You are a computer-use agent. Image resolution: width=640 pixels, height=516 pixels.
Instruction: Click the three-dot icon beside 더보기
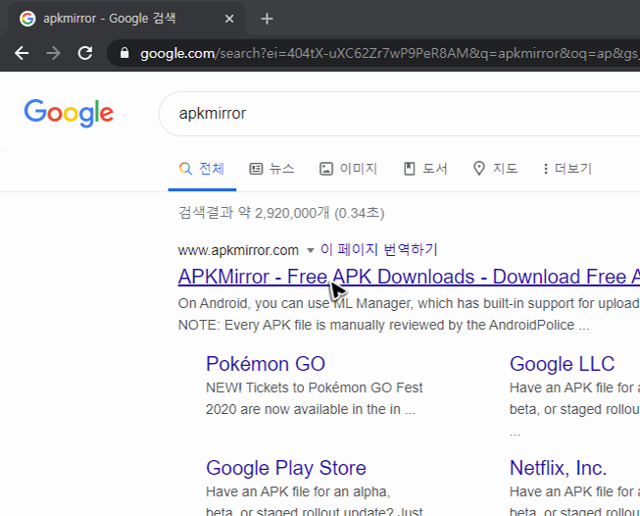point(546,169)
